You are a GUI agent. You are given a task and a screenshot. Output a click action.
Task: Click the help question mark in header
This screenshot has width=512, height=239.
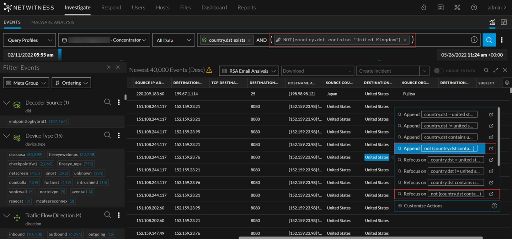[474, 8]
